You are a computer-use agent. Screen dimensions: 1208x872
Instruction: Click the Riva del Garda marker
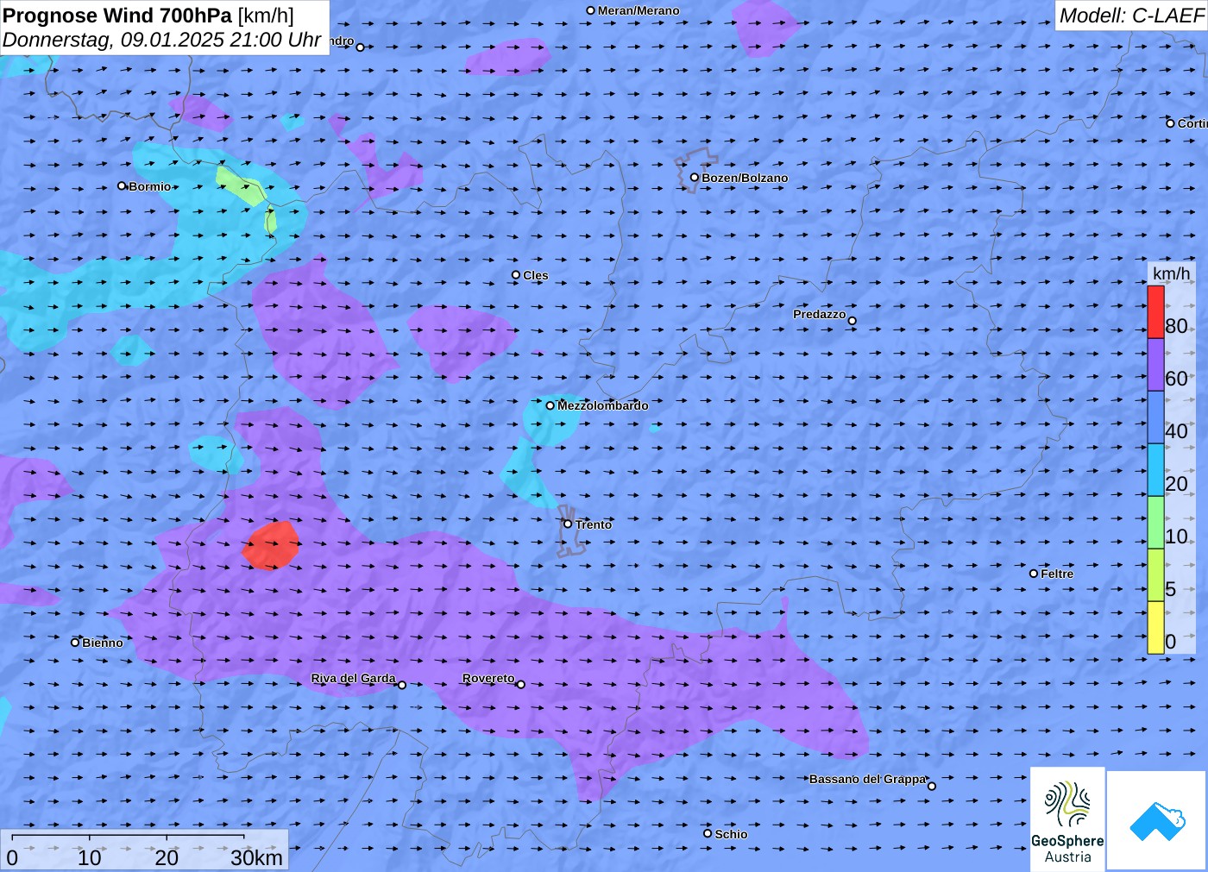tap(402, 685)
